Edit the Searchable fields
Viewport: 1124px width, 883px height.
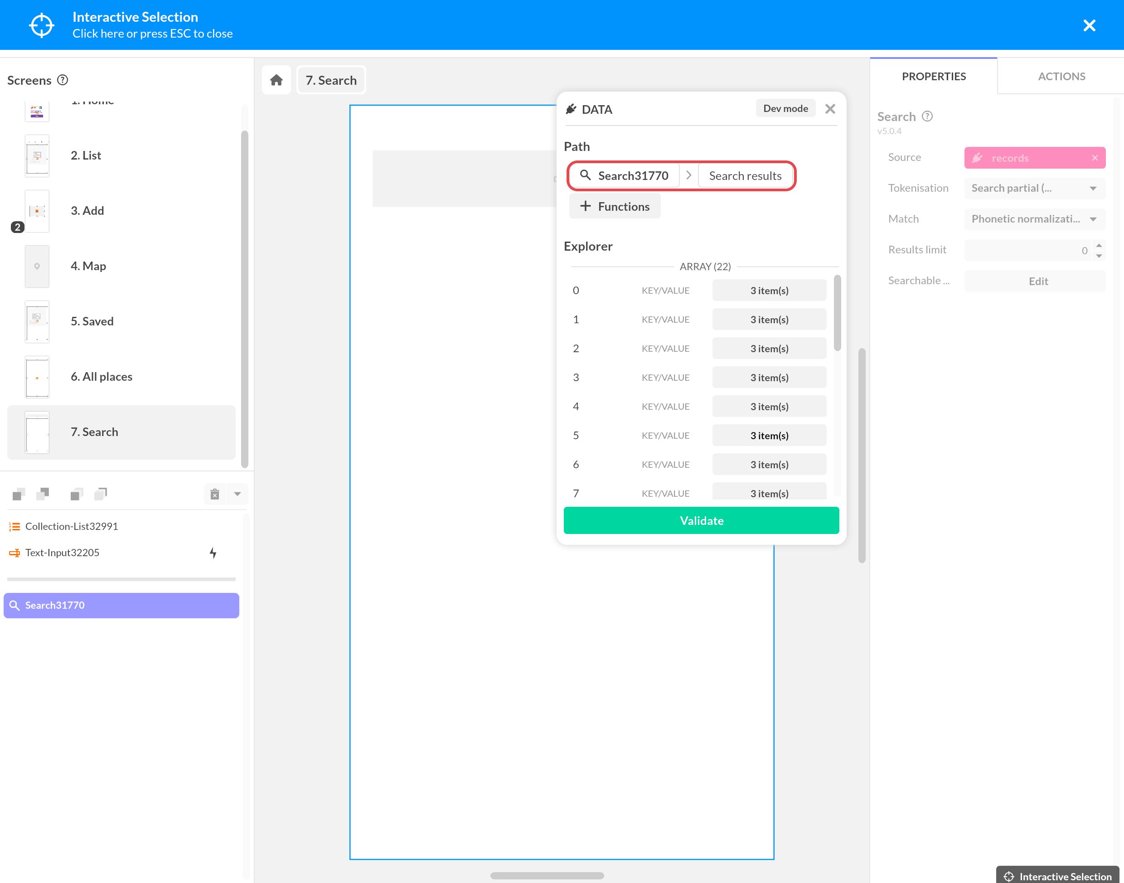click(1035, 281)
